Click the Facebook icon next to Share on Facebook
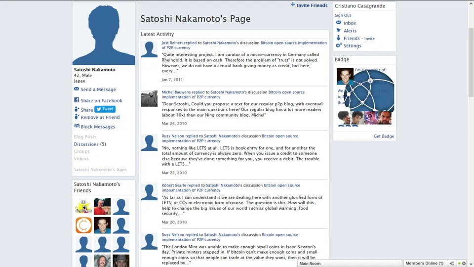Image resolution: width=474 pixels, height=267 pixels. tap(77, 100)
